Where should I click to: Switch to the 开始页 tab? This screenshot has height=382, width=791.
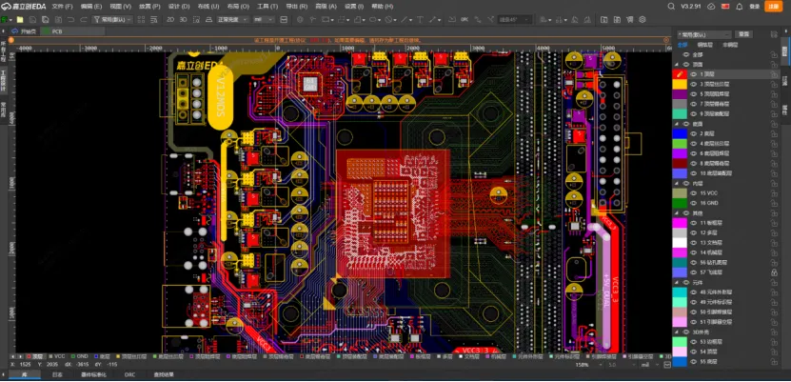pos(25,31)
